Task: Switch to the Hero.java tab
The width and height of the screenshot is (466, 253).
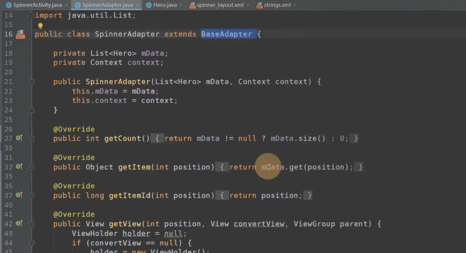Action: coord(165,5)
